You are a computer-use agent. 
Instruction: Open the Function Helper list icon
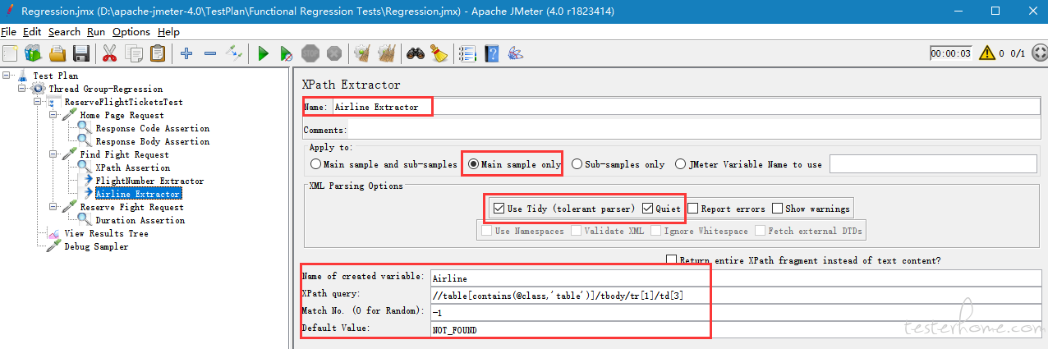[467, 53]
